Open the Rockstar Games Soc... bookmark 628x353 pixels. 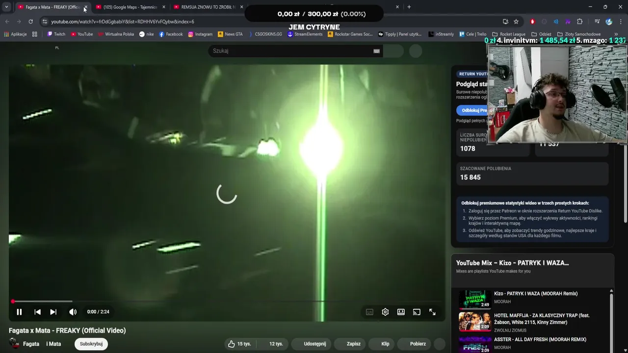point(350,34)
